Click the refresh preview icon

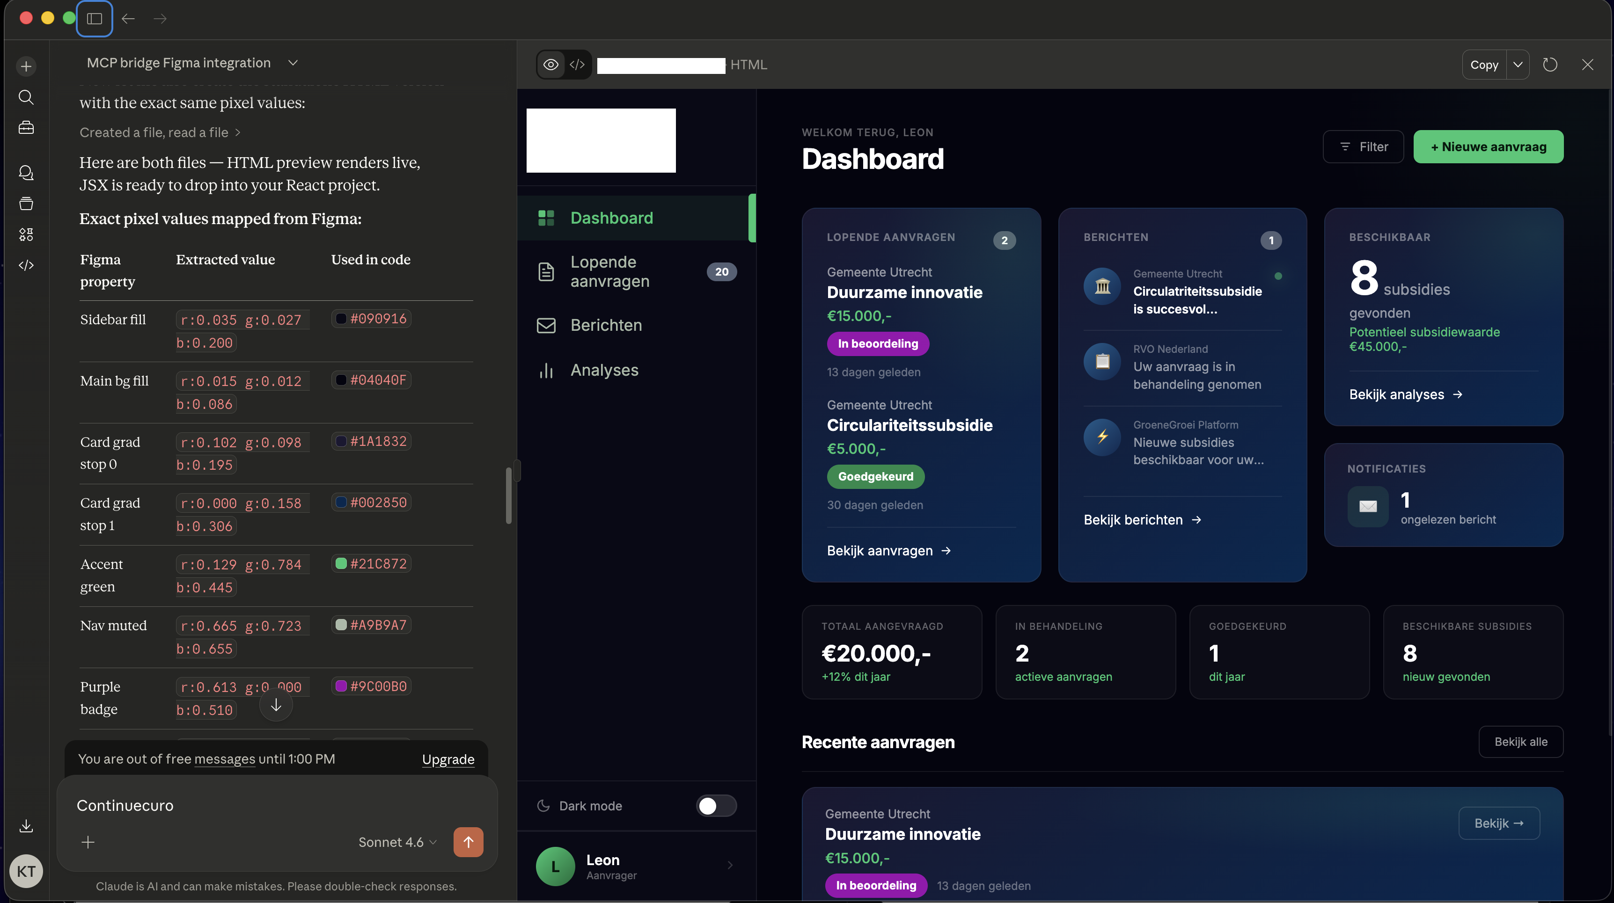coord(1550,65)
